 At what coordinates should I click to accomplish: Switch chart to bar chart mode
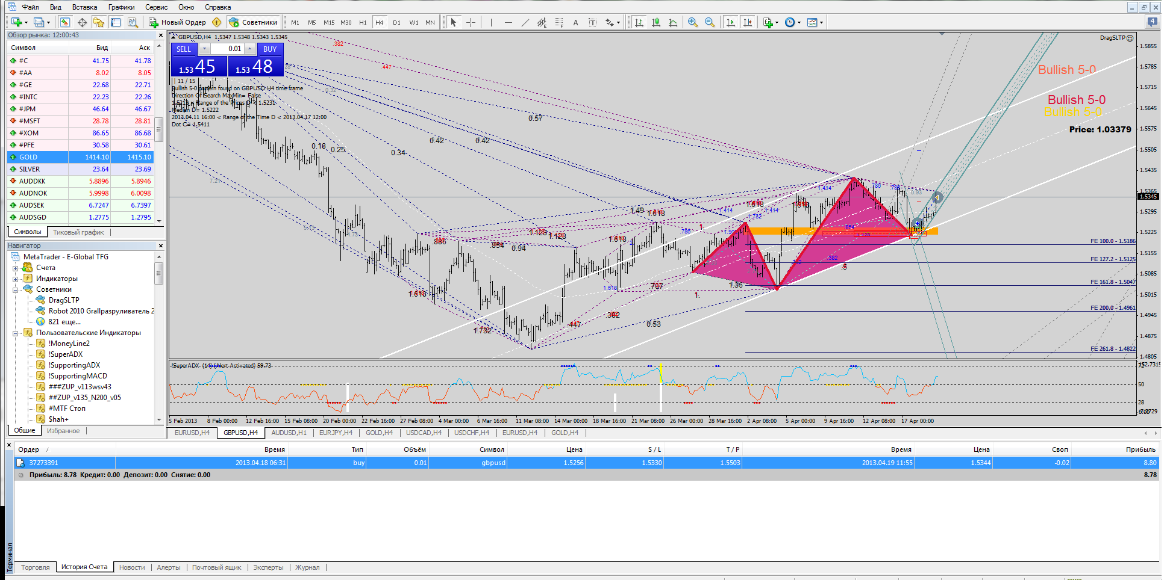[639, 22]
